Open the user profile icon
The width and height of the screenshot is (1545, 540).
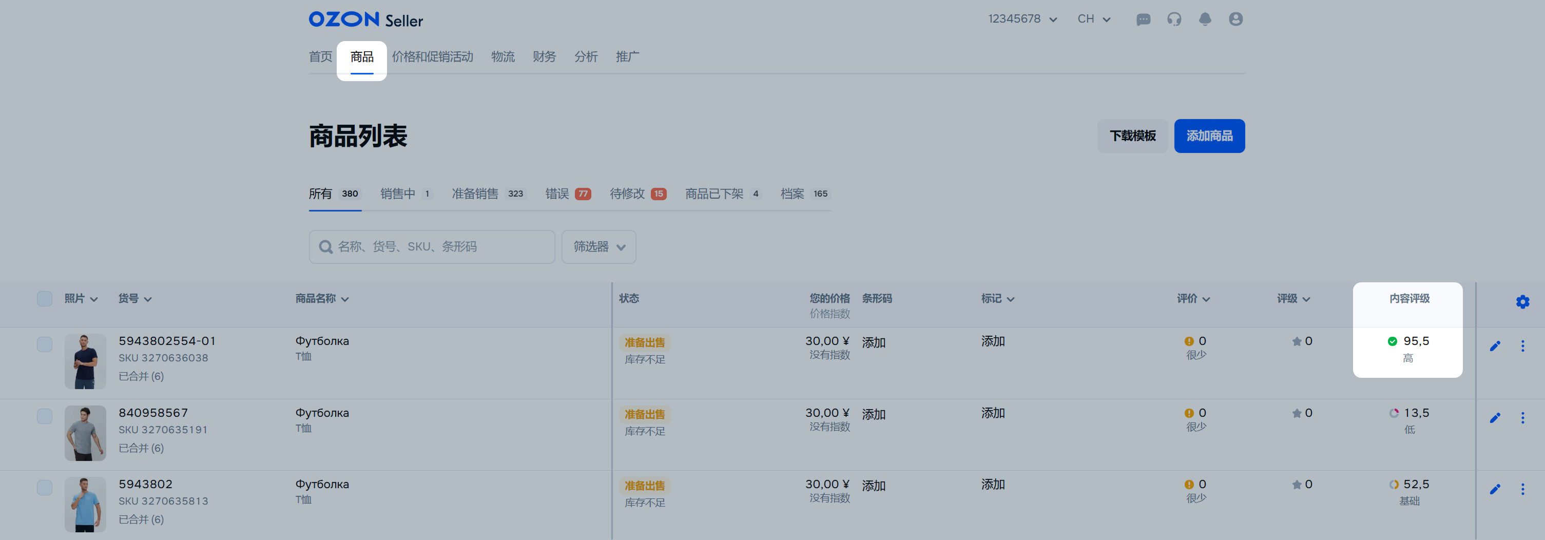tap(1235, 19)
